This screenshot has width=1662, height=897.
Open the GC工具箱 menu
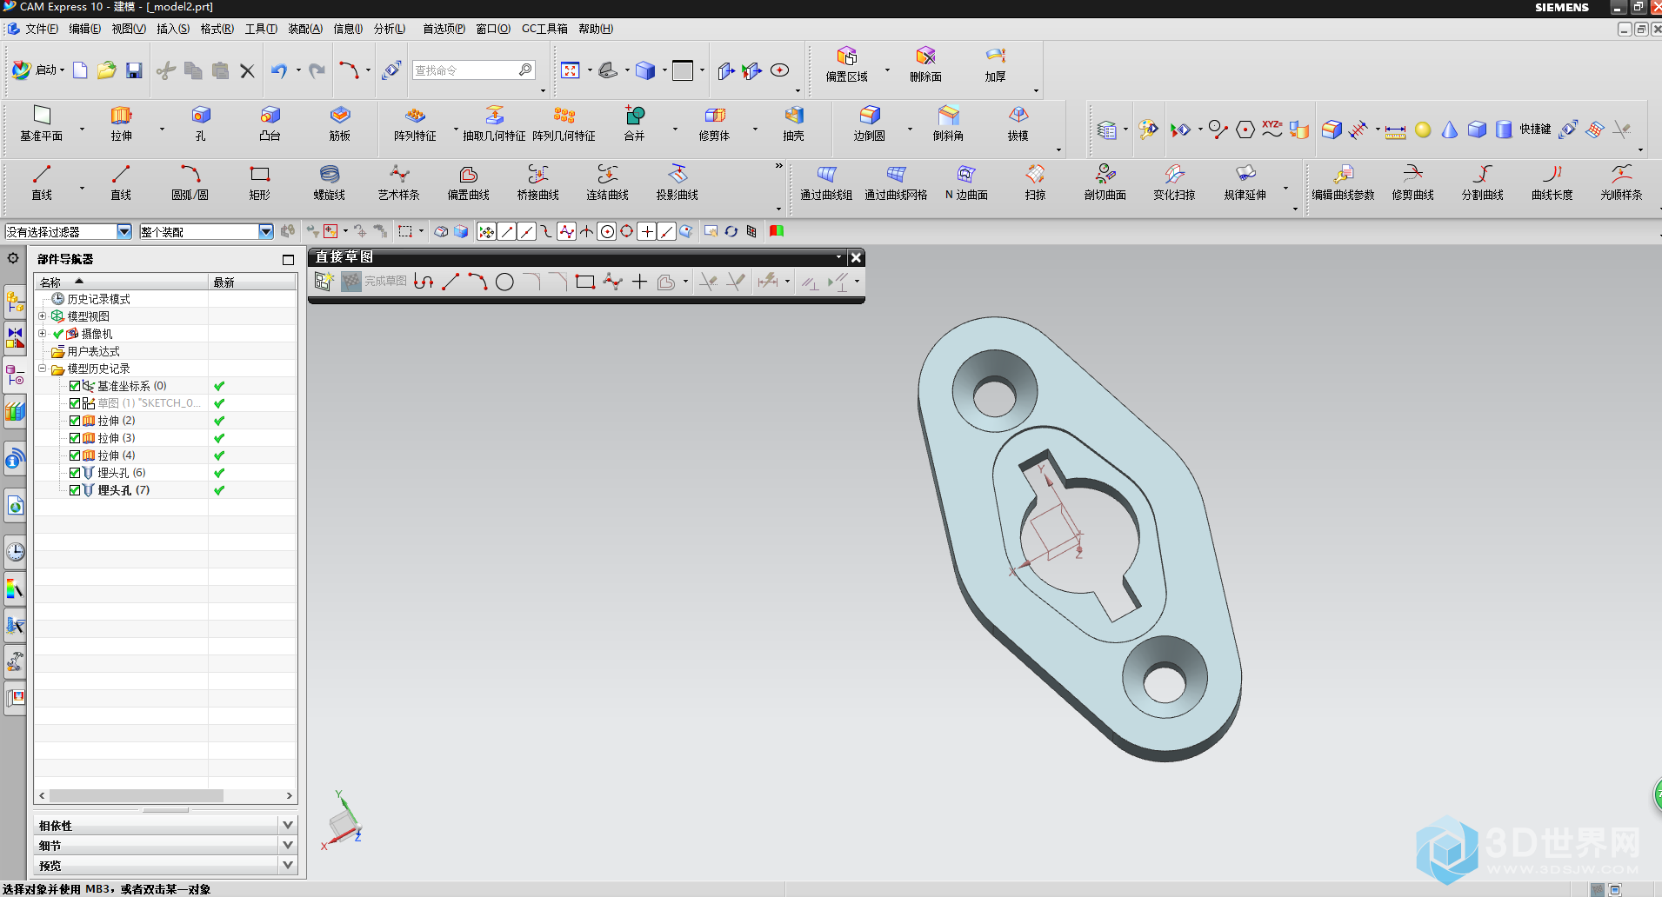click(544, 29)
